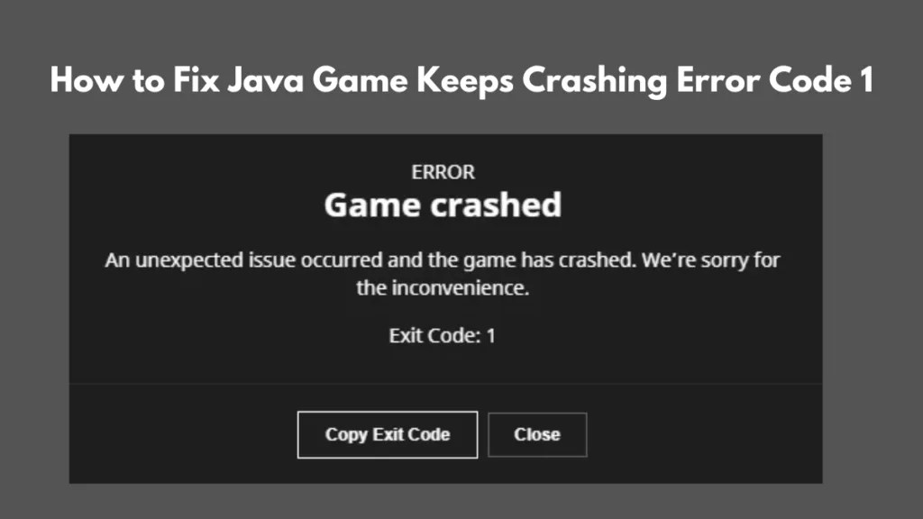The image size is (923, 519).
Task: Click the 'Exit Code: 1' text
Action: coord(442,335)
